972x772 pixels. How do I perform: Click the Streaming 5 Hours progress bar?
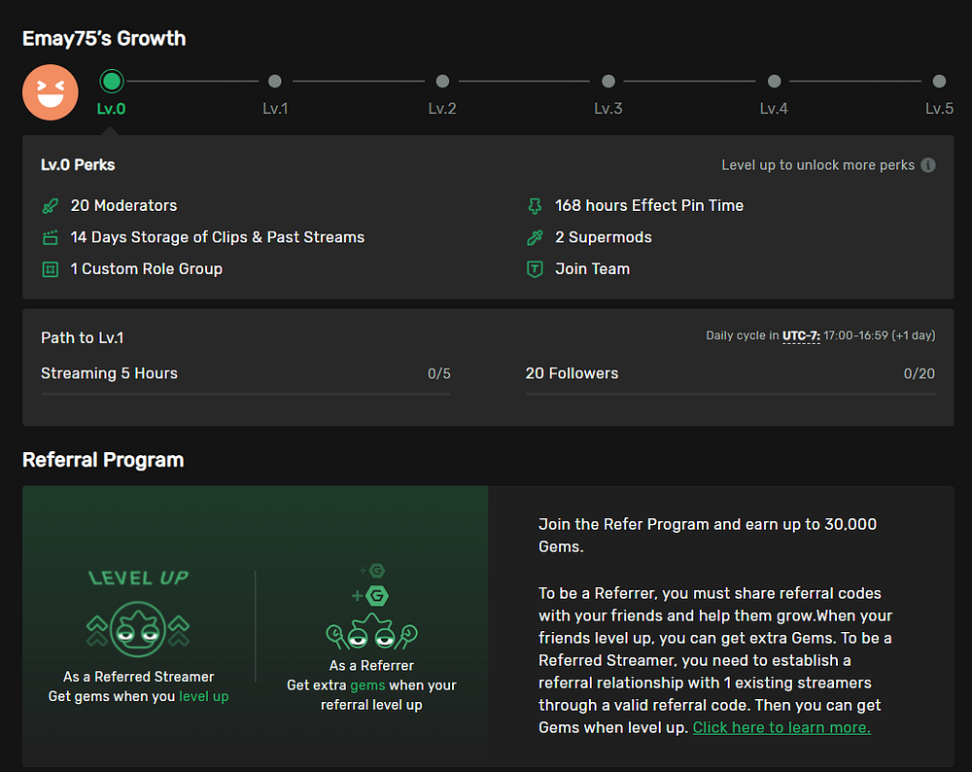[246, 394]
